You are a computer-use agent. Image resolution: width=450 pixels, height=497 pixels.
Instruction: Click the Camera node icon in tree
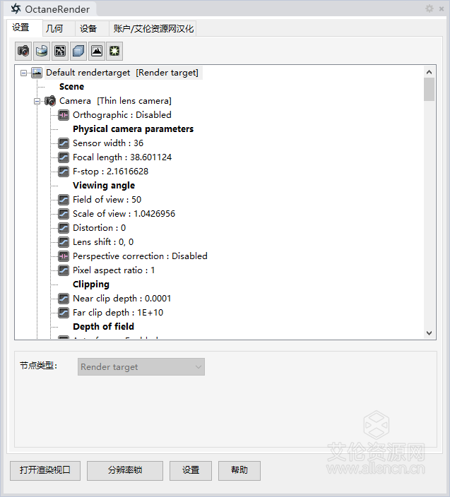[x=50, y=101]
